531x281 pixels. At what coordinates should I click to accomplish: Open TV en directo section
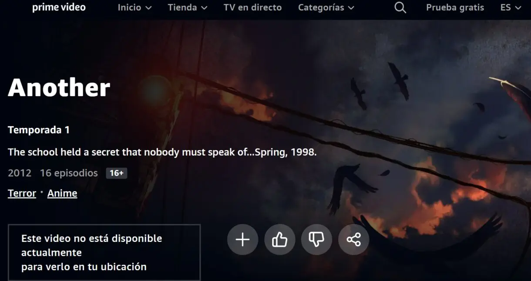coord(252,7)
